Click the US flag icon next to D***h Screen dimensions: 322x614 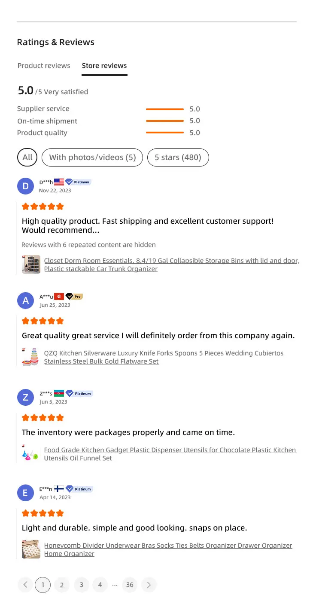pyautogui.click(x=59, y=182)
